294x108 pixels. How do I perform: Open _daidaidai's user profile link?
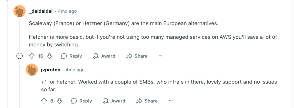coord(41,11)
